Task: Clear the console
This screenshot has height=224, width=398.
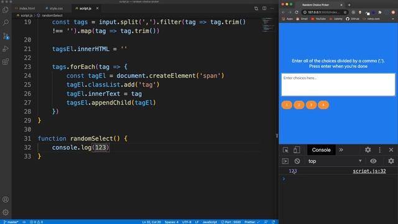Action: click(297, 161)
